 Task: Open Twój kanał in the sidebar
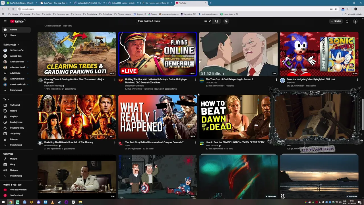click(x=16, y=105)
